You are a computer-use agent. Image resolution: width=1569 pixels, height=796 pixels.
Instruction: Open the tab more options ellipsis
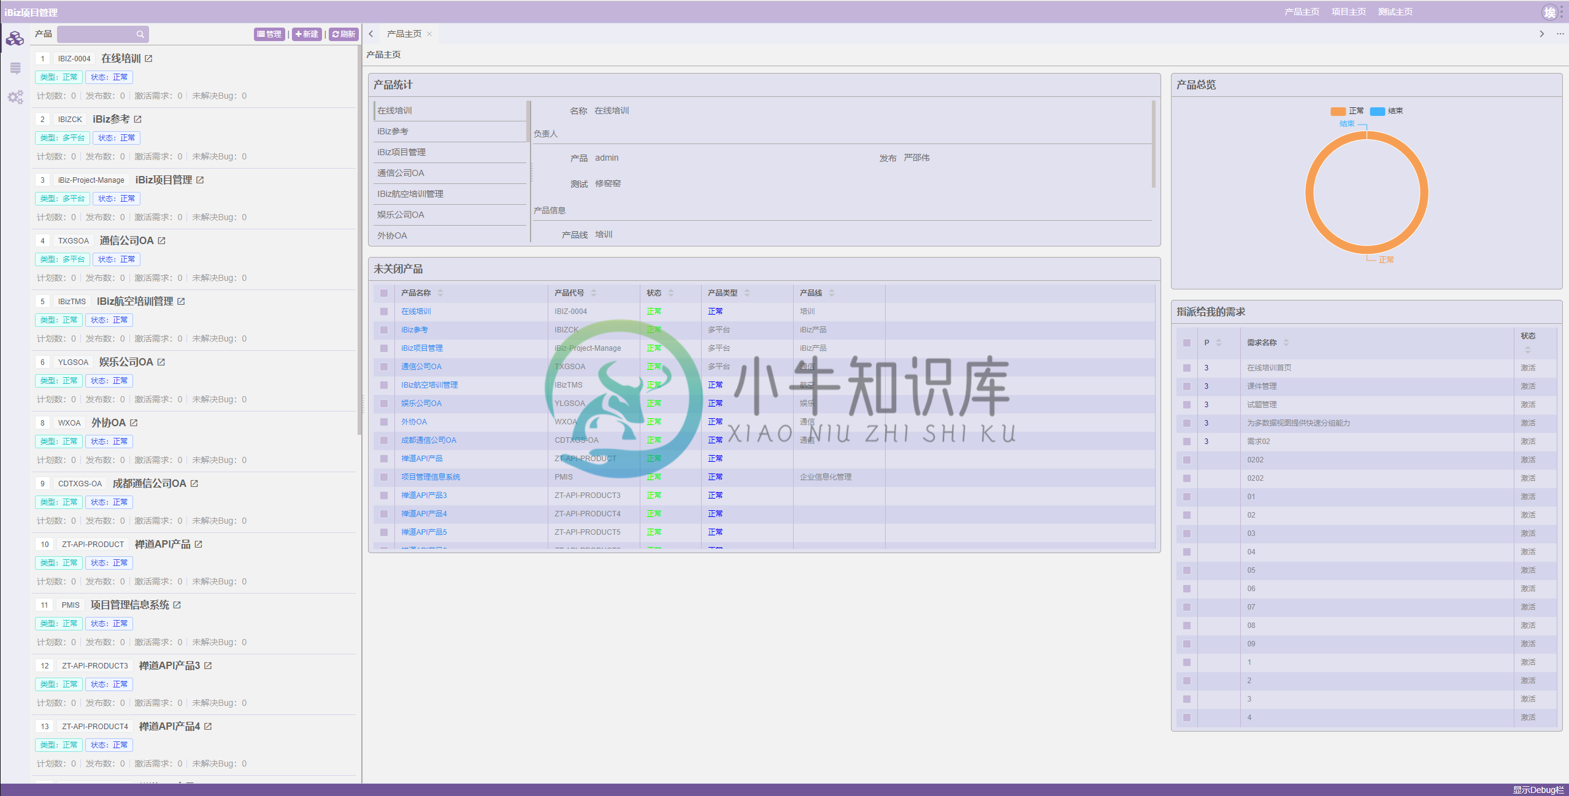tap(1560, 34)
